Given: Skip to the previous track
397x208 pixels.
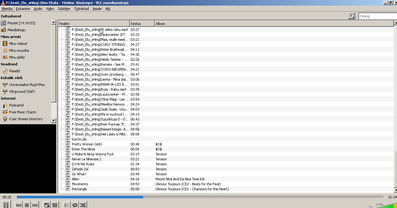Looking at the screenshot, I should pos(19,205).
